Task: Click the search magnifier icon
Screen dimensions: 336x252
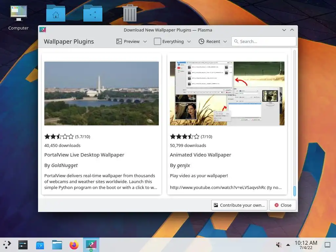Action: (236, 41)
